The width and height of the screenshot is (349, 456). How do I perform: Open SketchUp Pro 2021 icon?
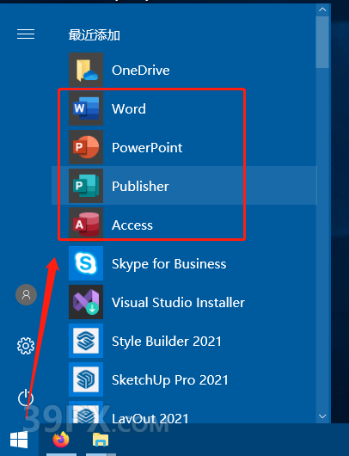[x=86, y=379]
